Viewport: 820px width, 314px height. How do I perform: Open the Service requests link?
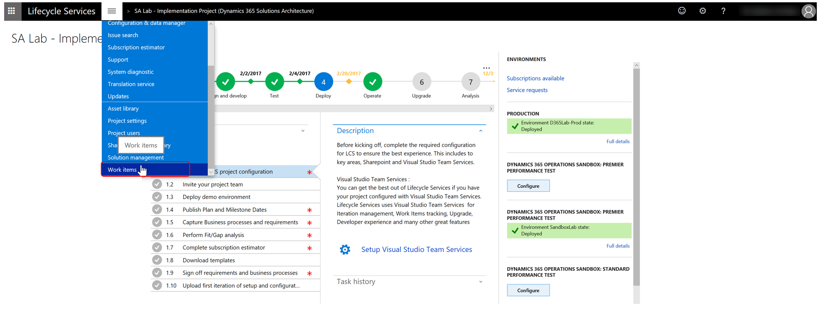point(527,90)
